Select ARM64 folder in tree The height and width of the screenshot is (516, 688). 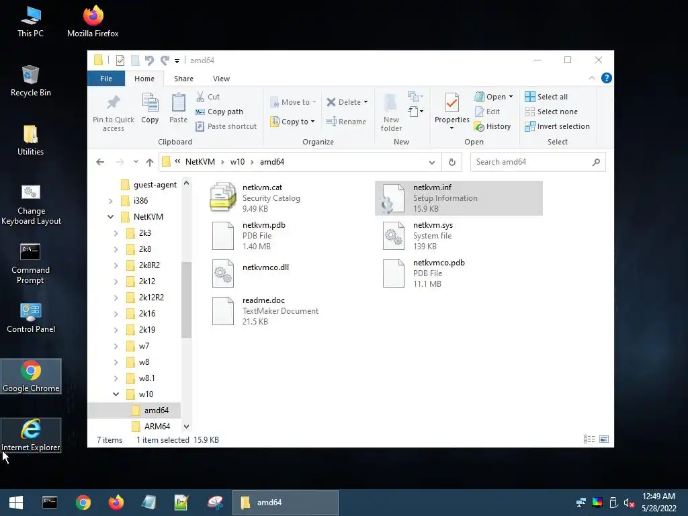pyautogui.click(x=151, y=426)
